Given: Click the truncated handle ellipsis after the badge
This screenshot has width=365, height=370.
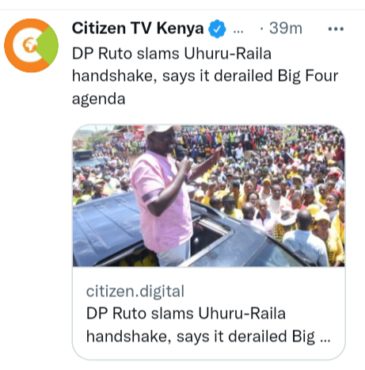Looking at the screenshot, I should [x=238, y=32].
